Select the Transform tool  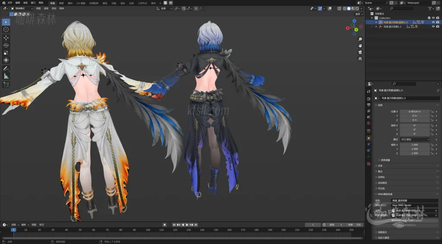pos(6,60)
